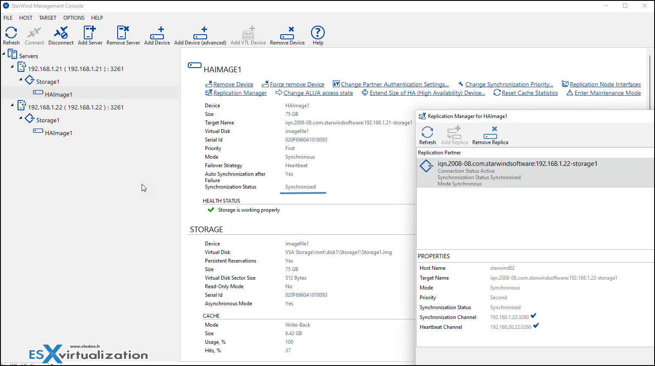The width and height of the screenshot is (655, 366).
Task: Click Serial Id value 020F6960A1018093 under Device
Action: click(x=306, y=140)
